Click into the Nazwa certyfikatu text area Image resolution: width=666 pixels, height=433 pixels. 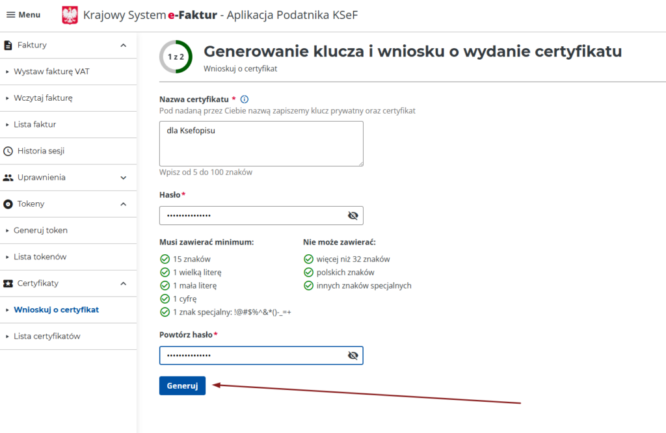pos(261,143)
